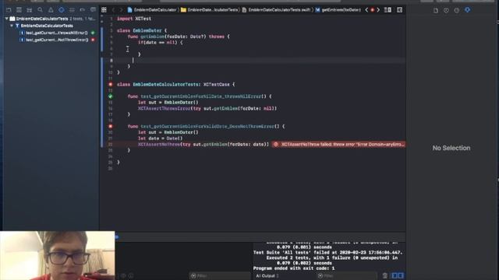
Task: Click the 'No Selection' inspector label
Action: [x=451, y=148]
